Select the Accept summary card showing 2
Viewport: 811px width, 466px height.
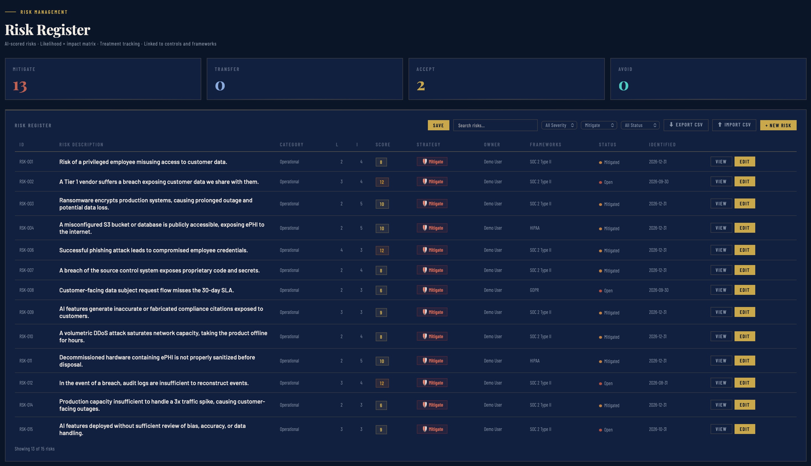coord(507,79)
